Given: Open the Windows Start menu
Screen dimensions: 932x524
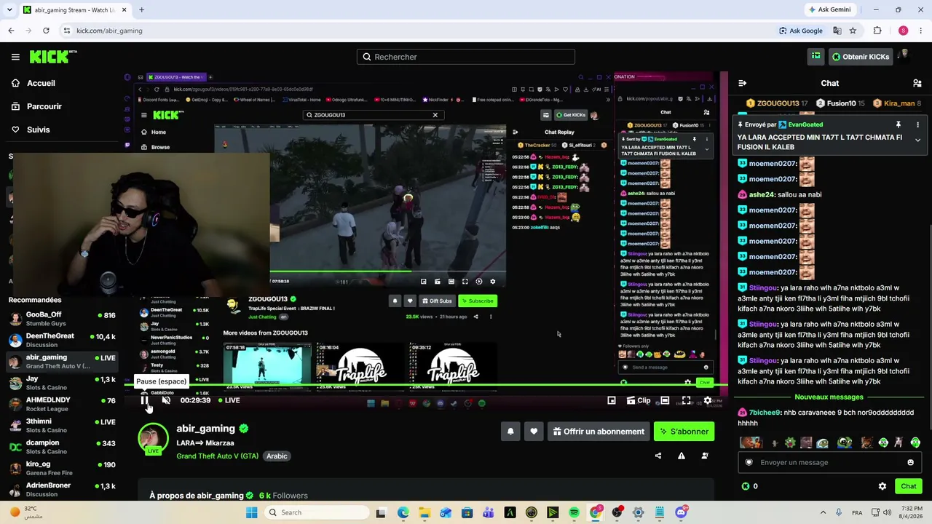Looking at the screenshot, I should [x=251, y=512].
